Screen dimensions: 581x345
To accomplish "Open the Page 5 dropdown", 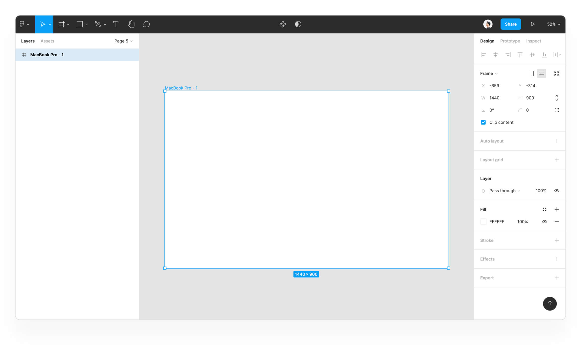I will tap(123, 41).
